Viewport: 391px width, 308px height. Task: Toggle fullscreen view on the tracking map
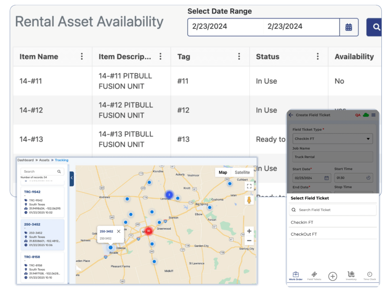pyautogui.click(x=249, y=186)
